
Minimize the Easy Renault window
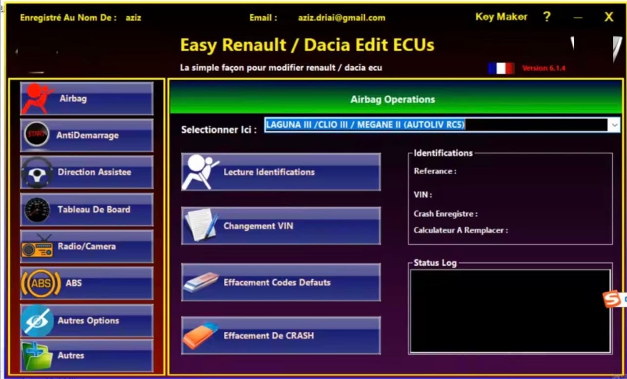(578, 18)
